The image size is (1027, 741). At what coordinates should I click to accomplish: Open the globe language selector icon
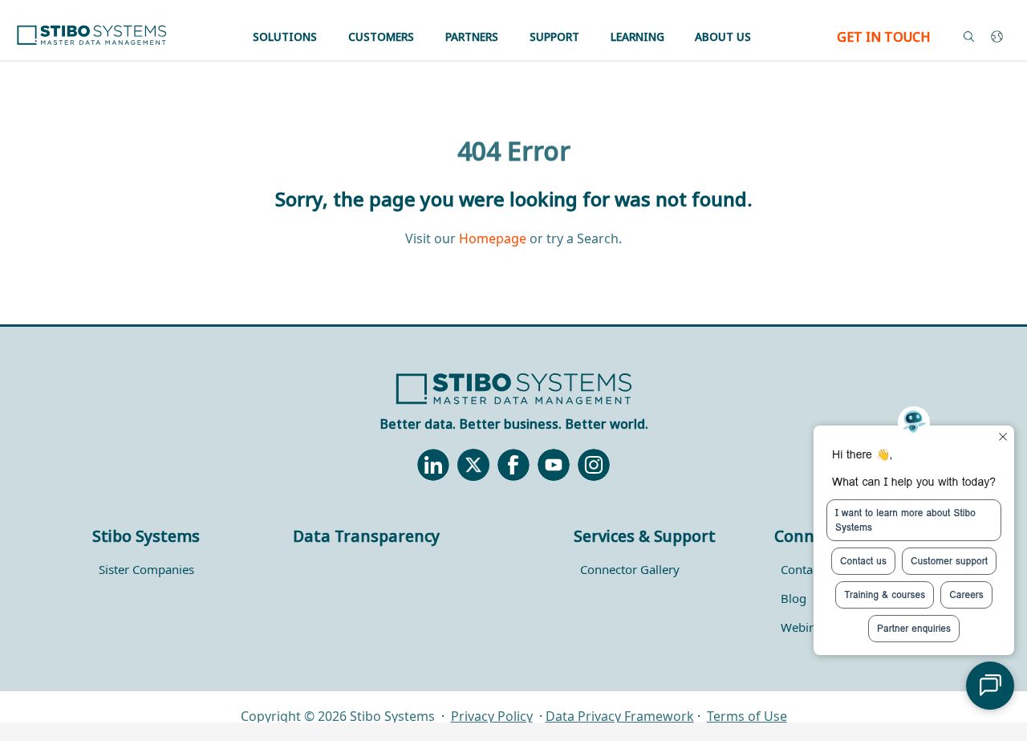pos(997,37)
